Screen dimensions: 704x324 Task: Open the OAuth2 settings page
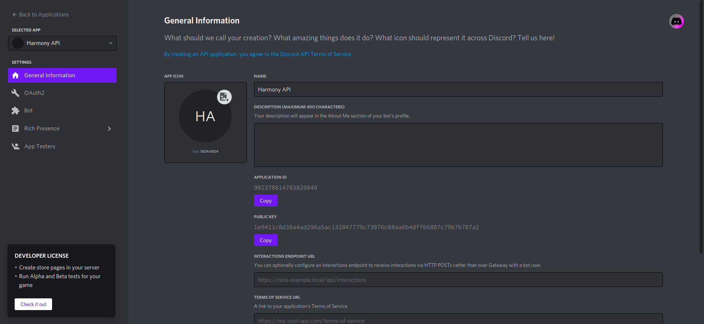pos(62,93)
